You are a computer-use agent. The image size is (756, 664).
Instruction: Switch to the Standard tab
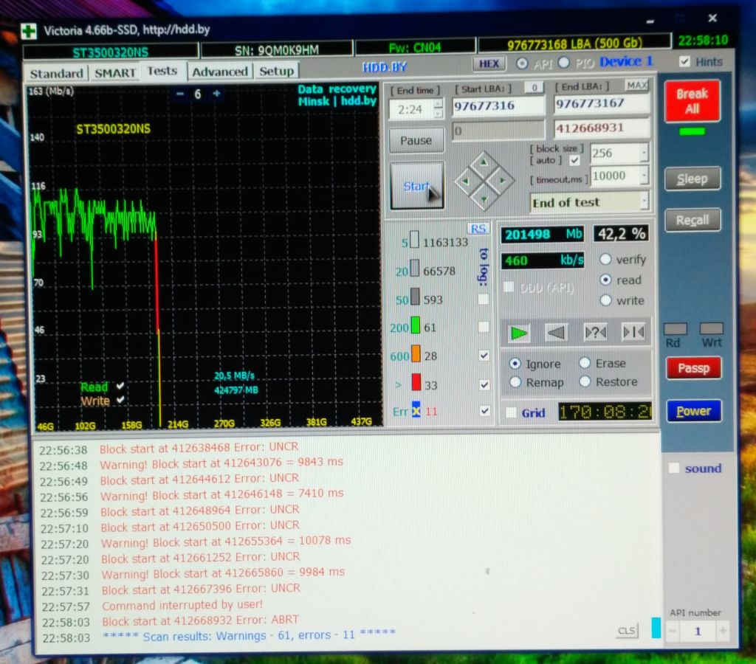(56, 74)
